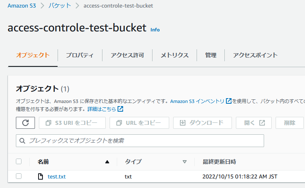Image resolution: width=305 pixels, height=188 pixels.
Task: Check the select-all objects header checkbox
Action: click(19, 161)
